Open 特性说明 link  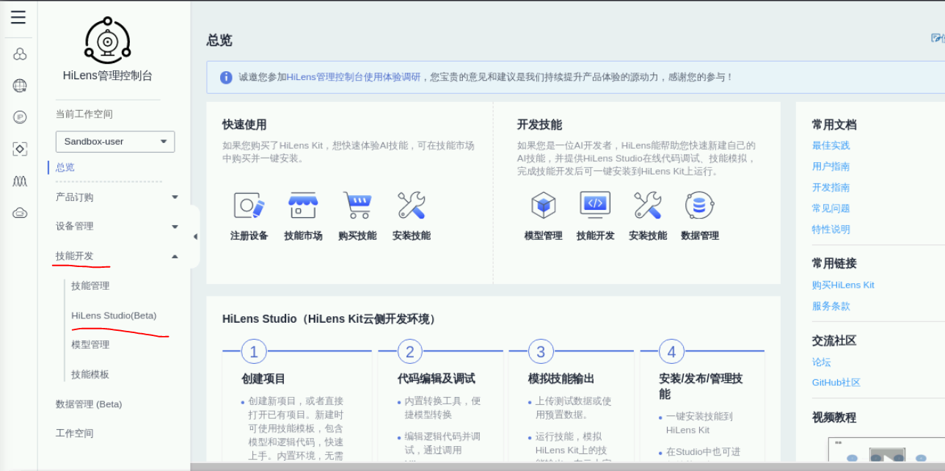coord(831,230)
